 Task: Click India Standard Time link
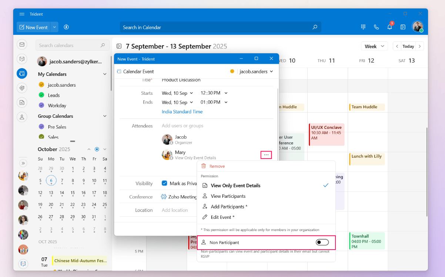coord(182,111)
